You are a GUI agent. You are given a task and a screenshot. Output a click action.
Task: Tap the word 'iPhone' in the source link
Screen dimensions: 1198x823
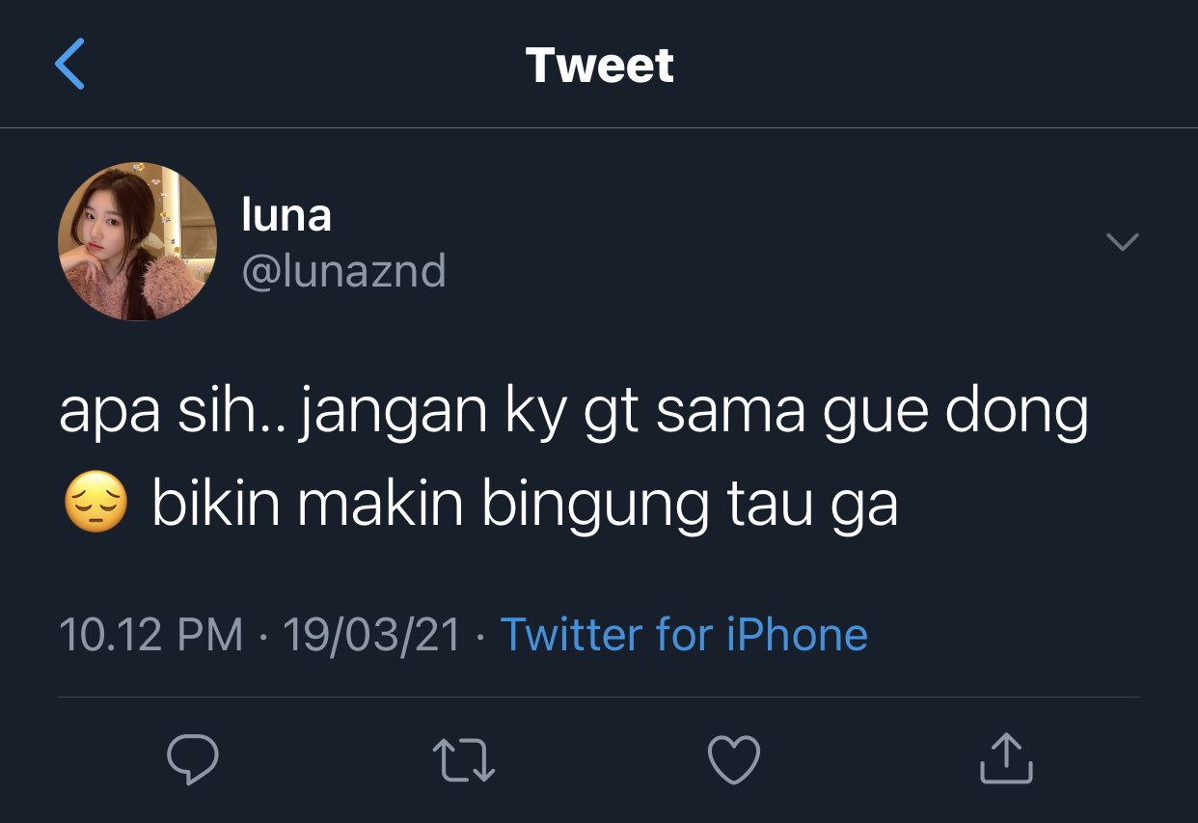tap(796, 635)
